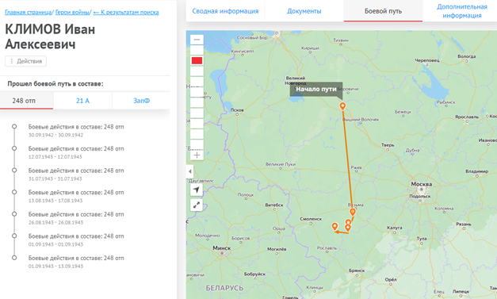Zoom out with the map minus button
Image resolution: width=497 pixels, height=299 pixels.
tap(197, 40)
